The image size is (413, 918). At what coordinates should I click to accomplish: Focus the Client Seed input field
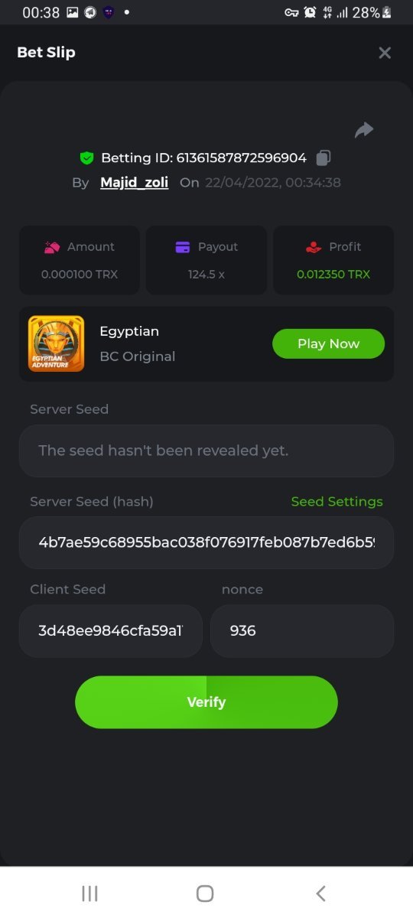(x=111, y=631)
